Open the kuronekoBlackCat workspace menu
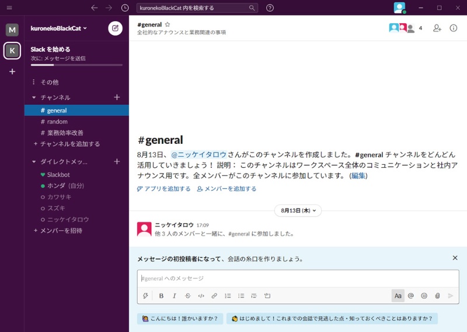Image resolution: width=467 pixels, height=332 pixels. (59, 28)
